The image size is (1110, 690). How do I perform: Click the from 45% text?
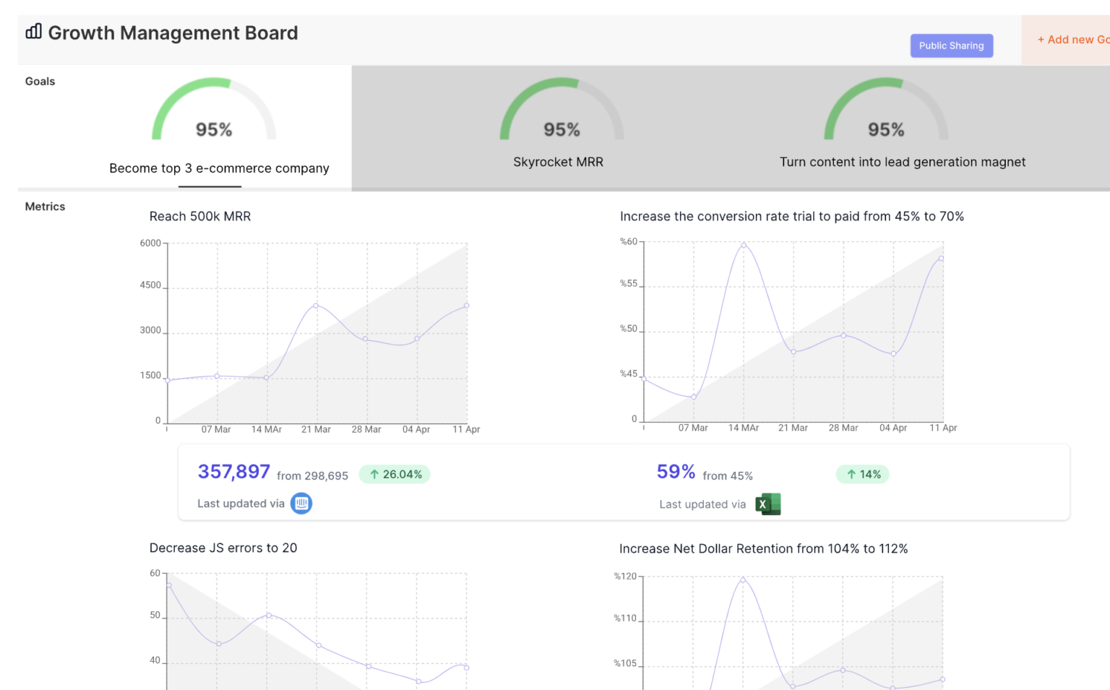point(728,475)
